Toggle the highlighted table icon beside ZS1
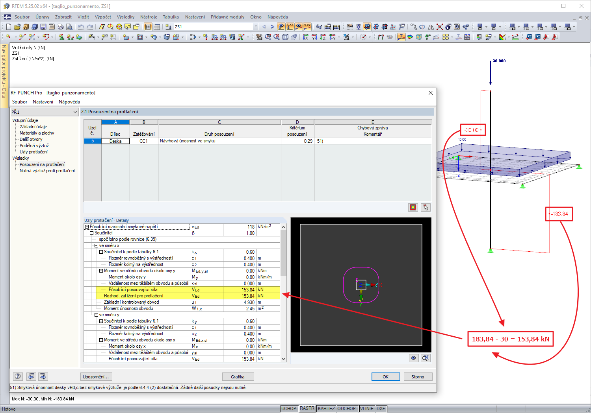Screen dimensions: 591x413 pos(148,27)
